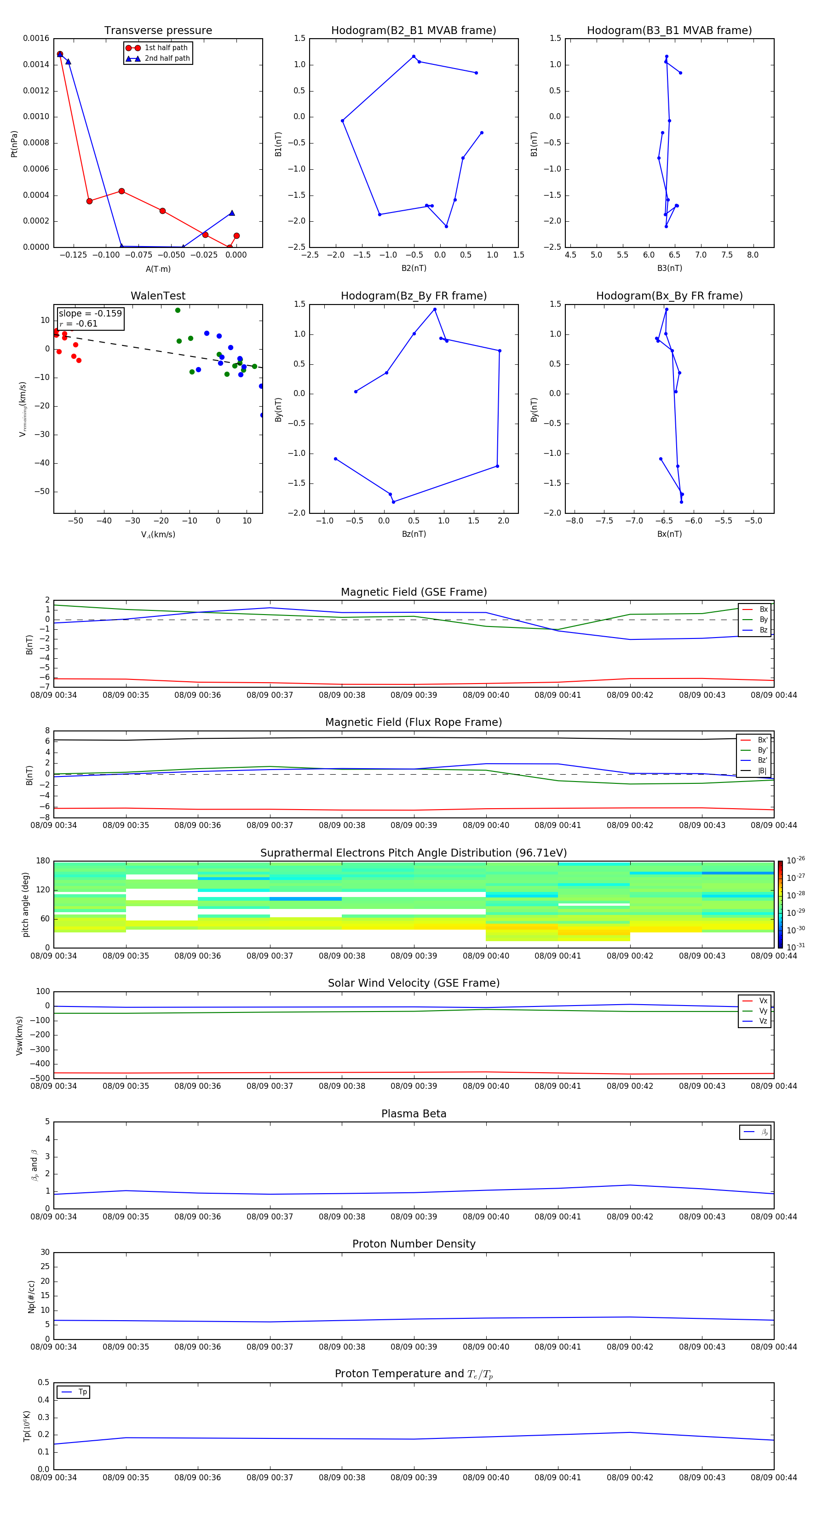This screenshot has height=1518, width=828.
Task: Click the 'Transverse pressure' plot title
Action: pos(158,31)
